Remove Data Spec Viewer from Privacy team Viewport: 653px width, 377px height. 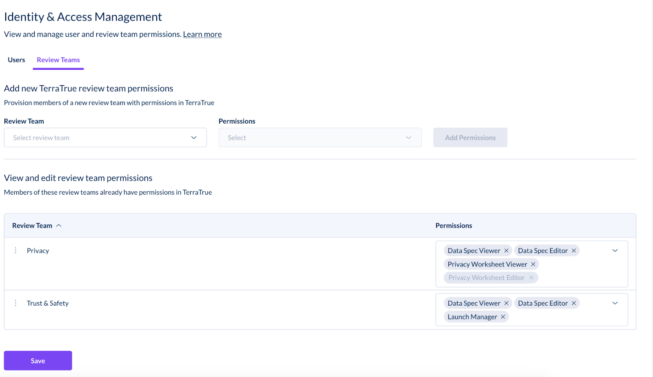pyautogui.click(x=506, y=251)
